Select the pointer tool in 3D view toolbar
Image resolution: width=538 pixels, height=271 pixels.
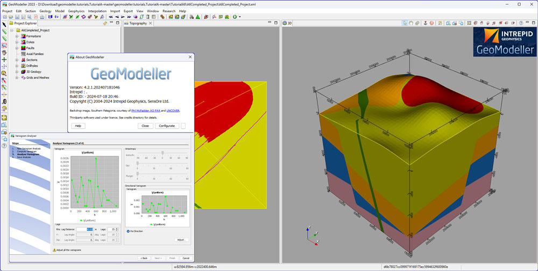405,23
